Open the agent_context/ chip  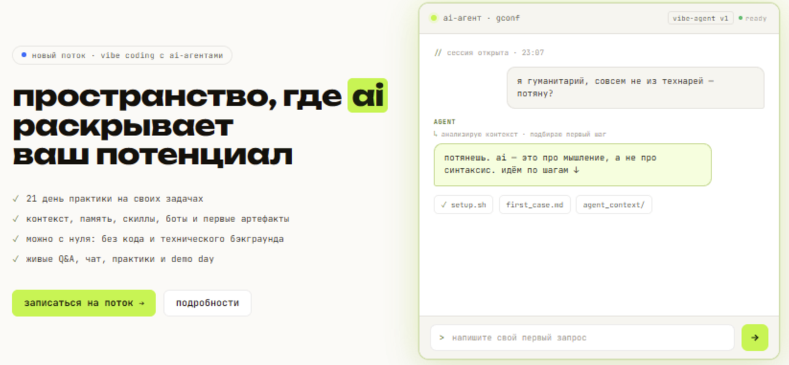tap(613, 205)
